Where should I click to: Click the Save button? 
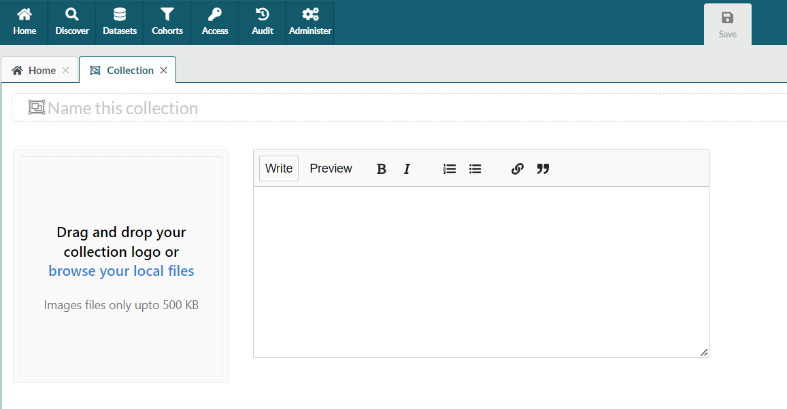coord(727,24)
